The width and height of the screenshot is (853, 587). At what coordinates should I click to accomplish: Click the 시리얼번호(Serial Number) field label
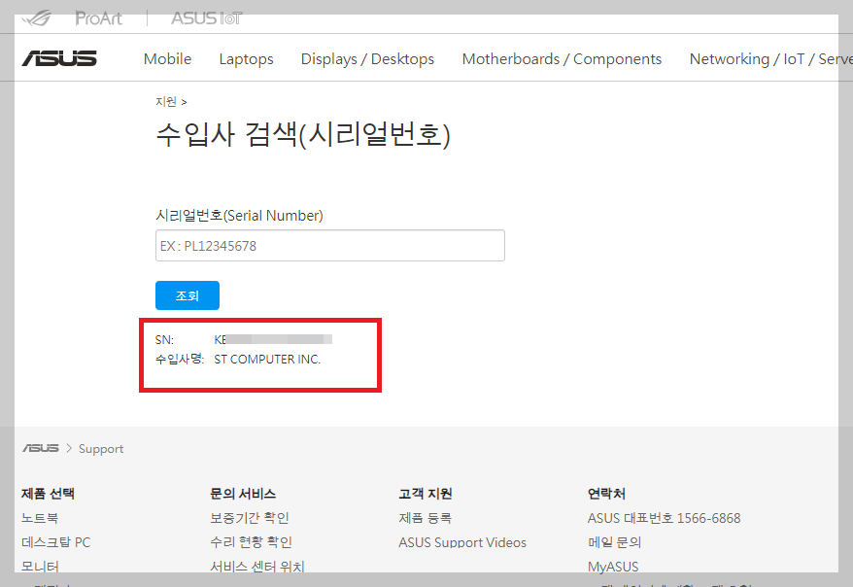tap(239, 216)
